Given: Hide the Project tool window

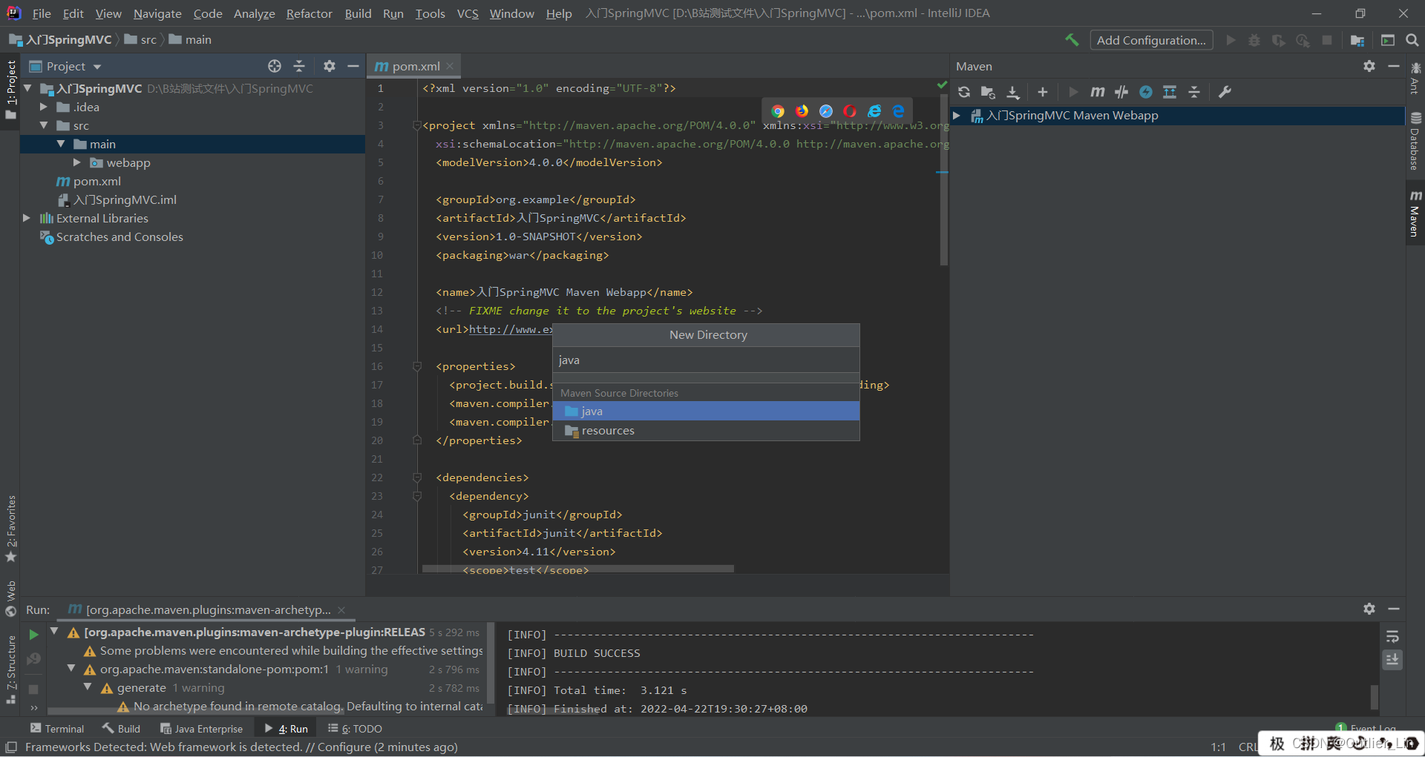Looking at the screenshot, I should (353, 66).
